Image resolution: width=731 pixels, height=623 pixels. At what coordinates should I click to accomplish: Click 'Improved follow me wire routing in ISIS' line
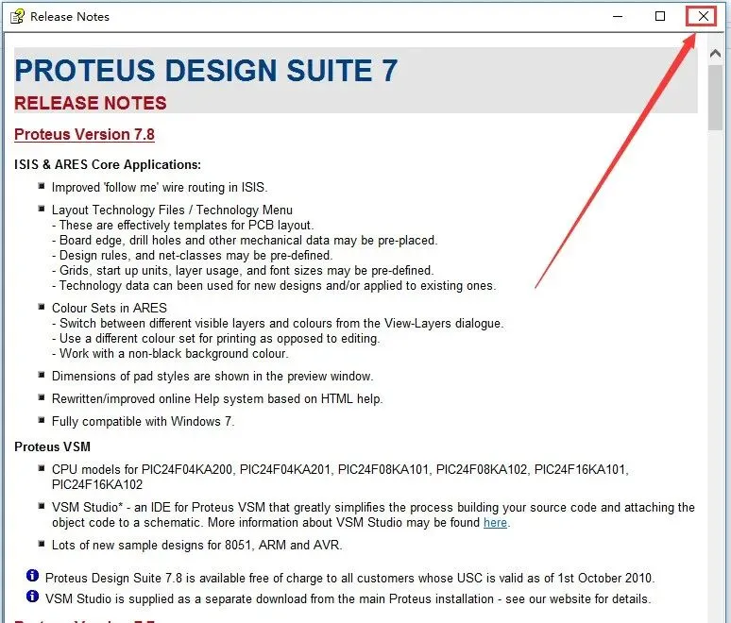coord(160,187)
